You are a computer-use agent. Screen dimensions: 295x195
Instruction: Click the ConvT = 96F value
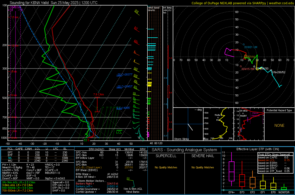point(34,170)
